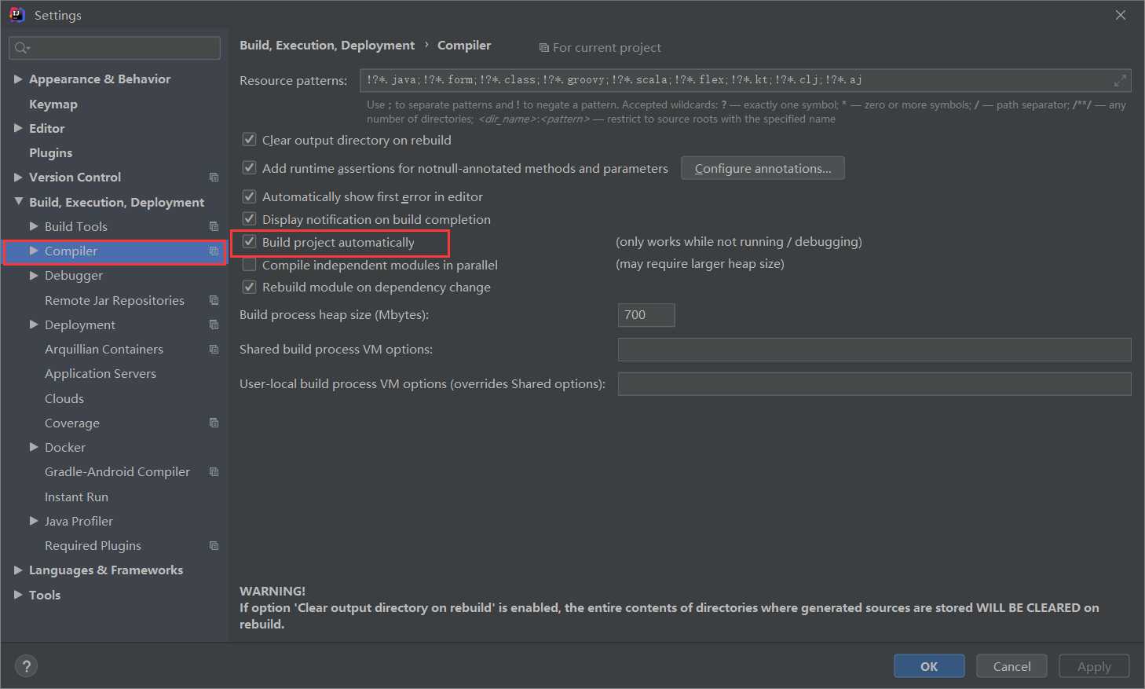Click 'Build, Execution, Deployment' breadcrumb
This screenshot has height=689, width=1145.
click(x=327, y=46)
